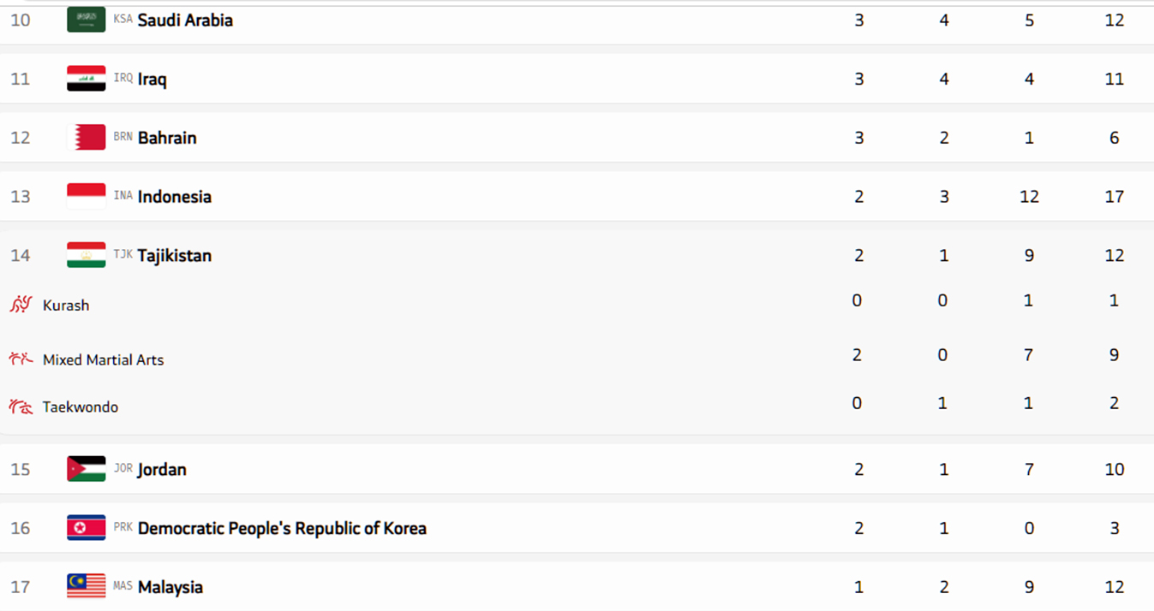Collapse the Tajikistan medal breakdown row
Image resolution: width=1154 pixels, height=611 pixels.
[x=174, y=256]
